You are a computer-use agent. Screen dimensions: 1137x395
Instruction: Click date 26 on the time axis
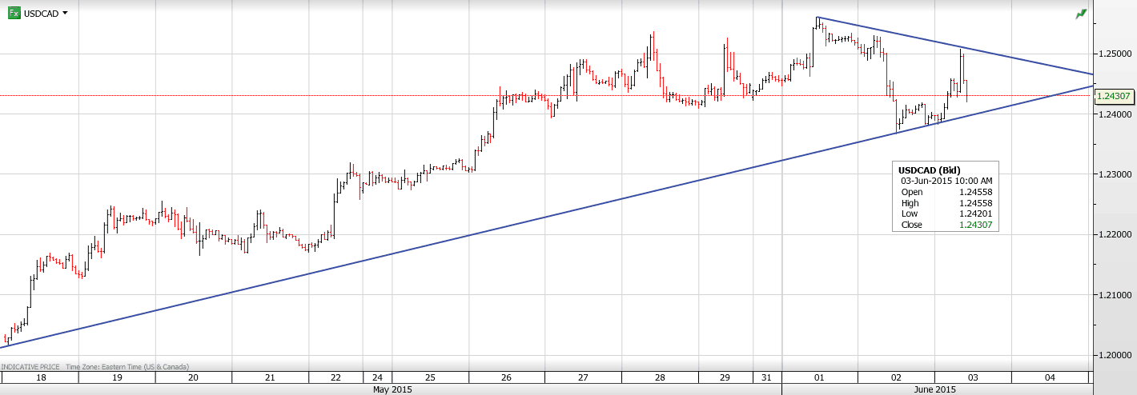(x=507, y=377)
